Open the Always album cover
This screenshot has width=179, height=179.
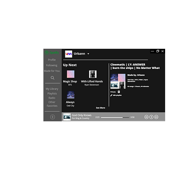71,95
